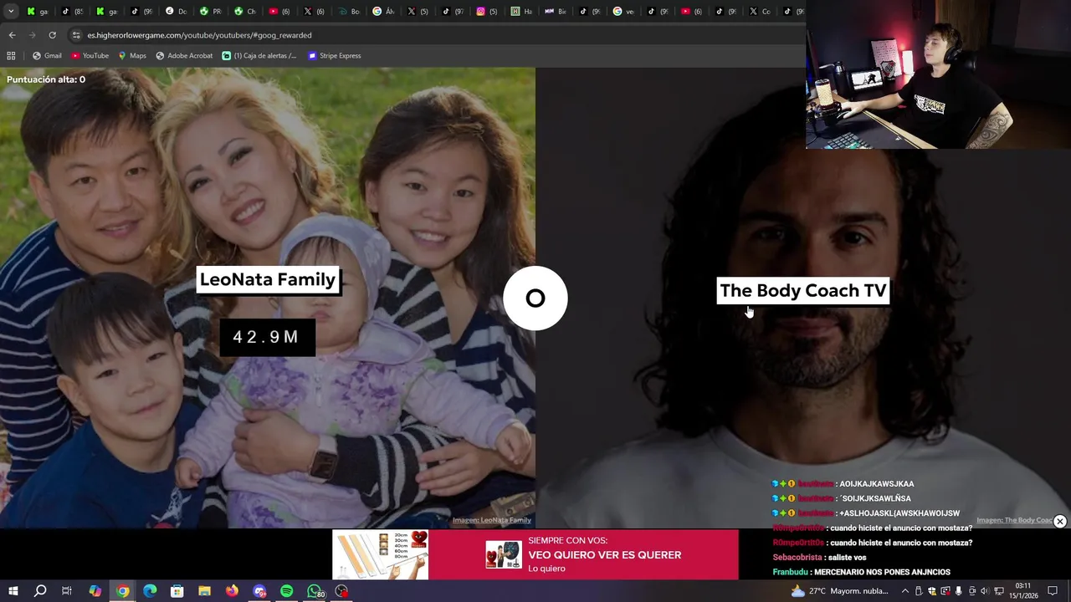
Task: Switch to the X 'Co' tab
Action: (x=760, y=12)
